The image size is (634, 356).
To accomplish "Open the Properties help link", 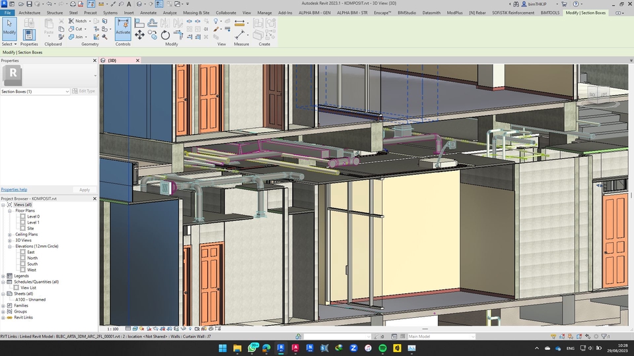I will pyautogui.click(x=14, y=189).
